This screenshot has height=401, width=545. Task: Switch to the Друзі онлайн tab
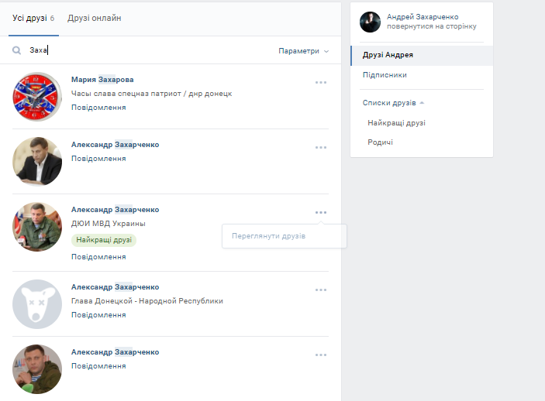tap(94, 18)
